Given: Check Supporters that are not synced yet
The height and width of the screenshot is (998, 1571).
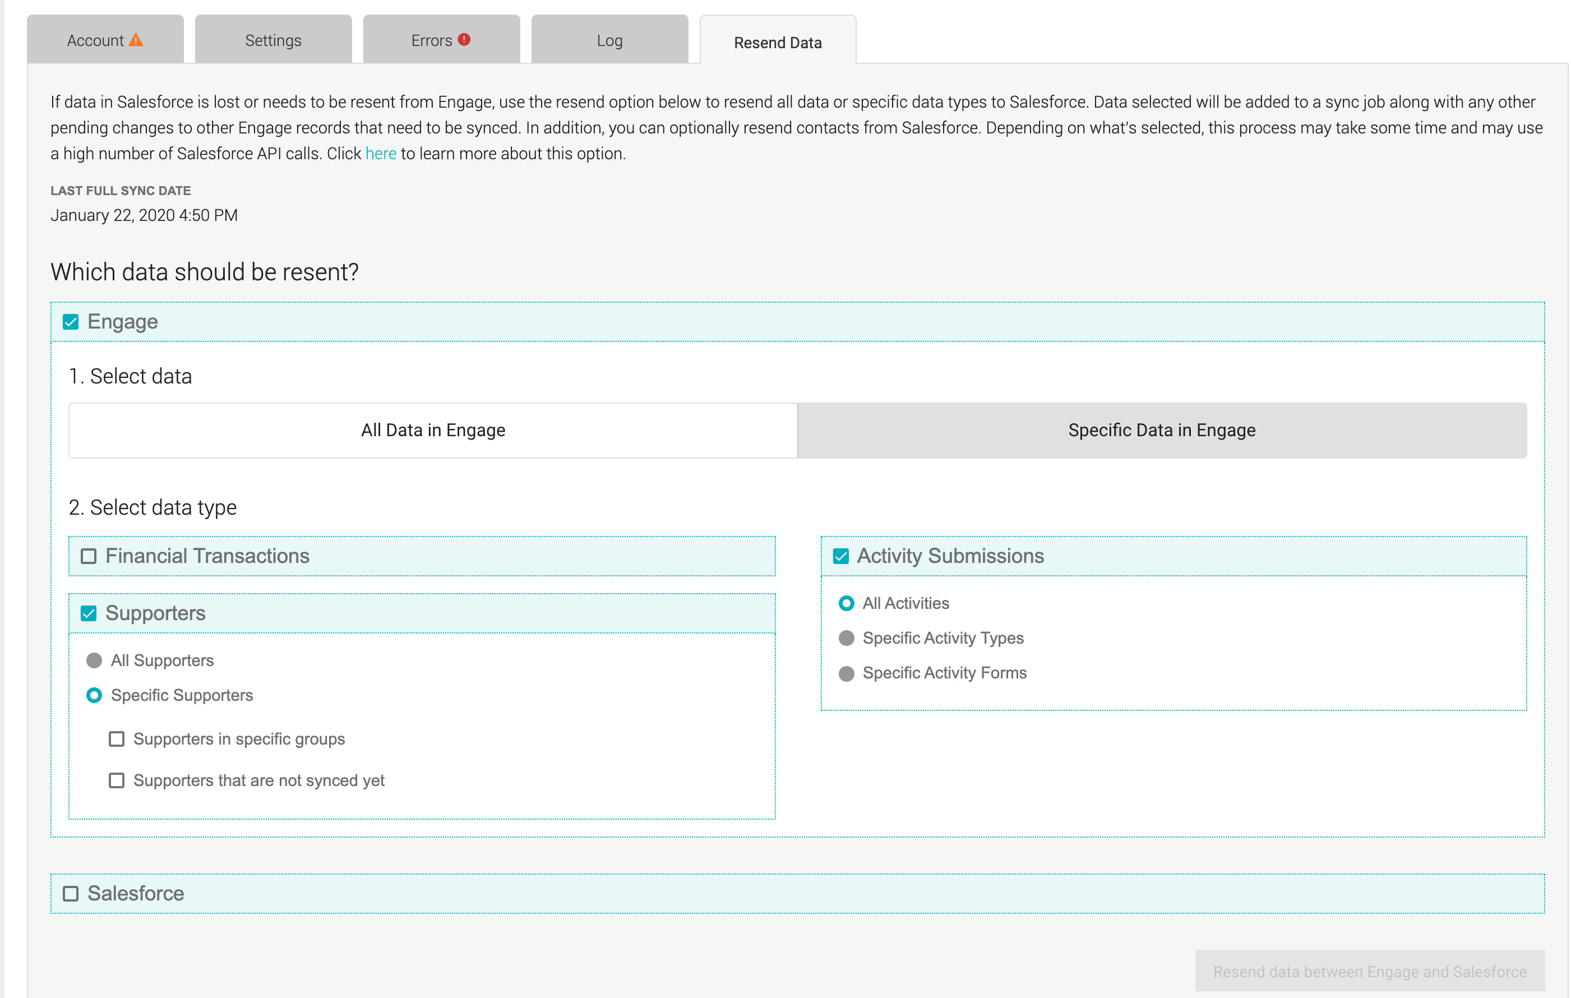Looking at the screenshot, I should tap(117, 781).
